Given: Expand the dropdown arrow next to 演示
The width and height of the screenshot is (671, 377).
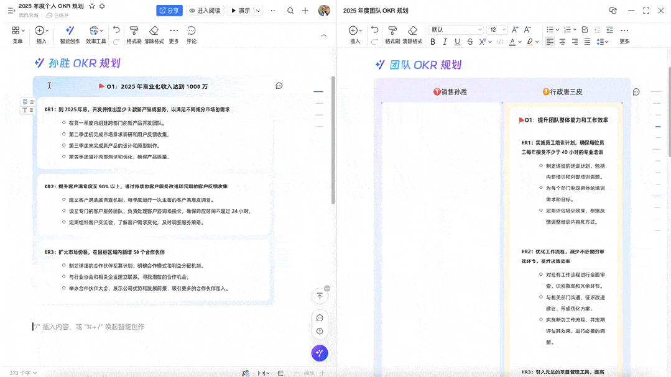Looking at the screenshot, I should coord(258,11).
